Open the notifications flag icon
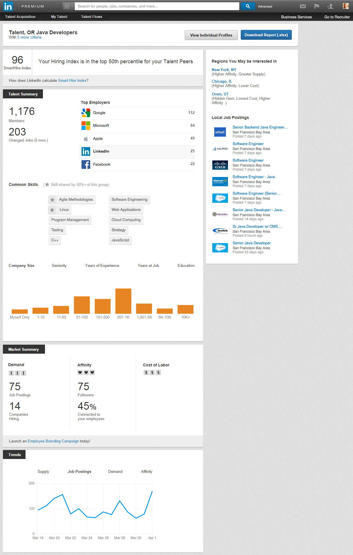353x555 pixels. pyautogui.click(x=316, y=6)
